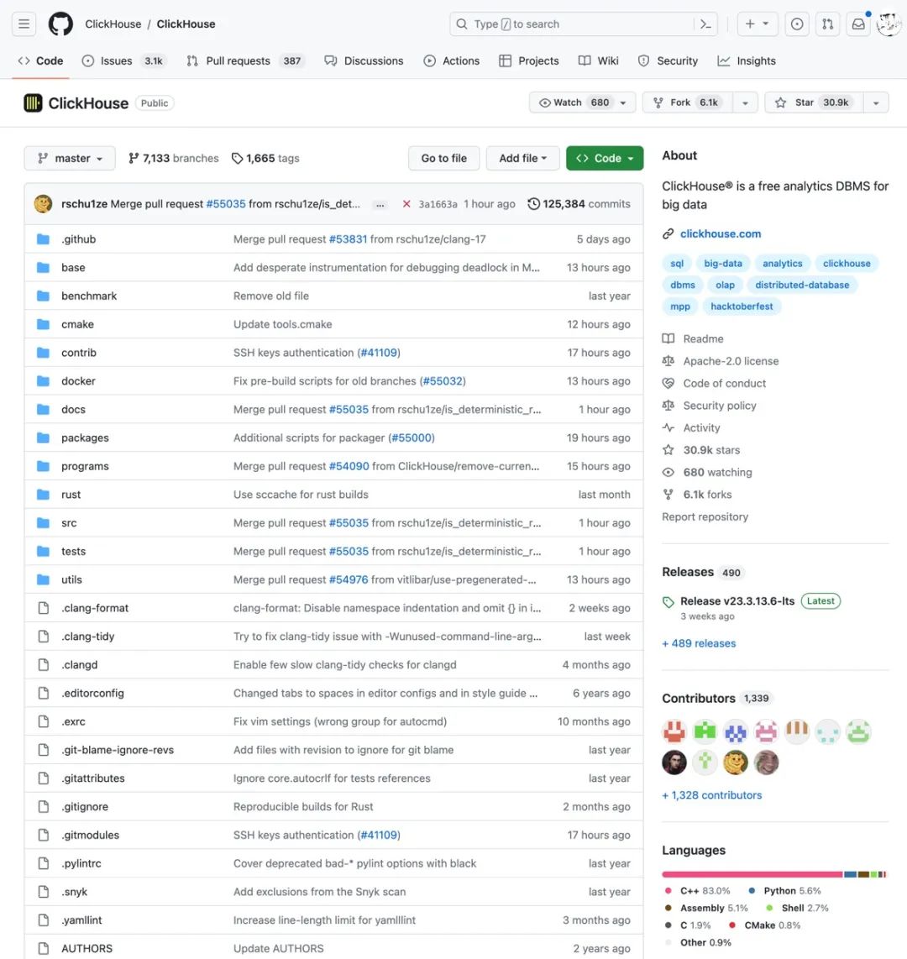Screen dimensions: 907x959
Task: Click the release tag icon
Action: pos(668,602)
